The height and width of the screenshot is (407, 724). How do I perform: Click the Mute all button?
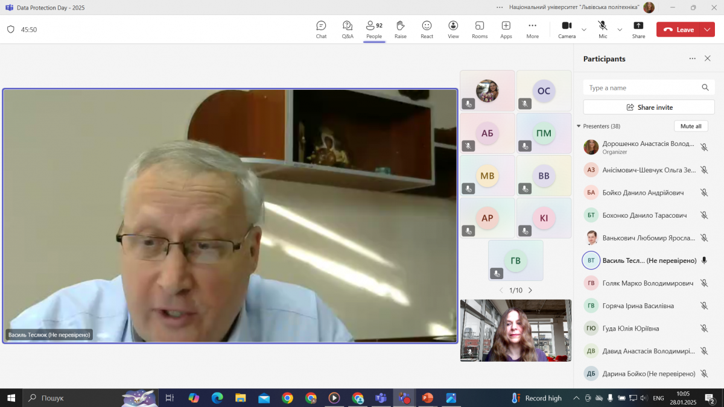point(691,126)
